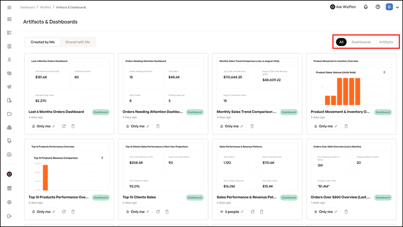Download Product Sales Volume chart
403x227 pixels.
(384, 72)
